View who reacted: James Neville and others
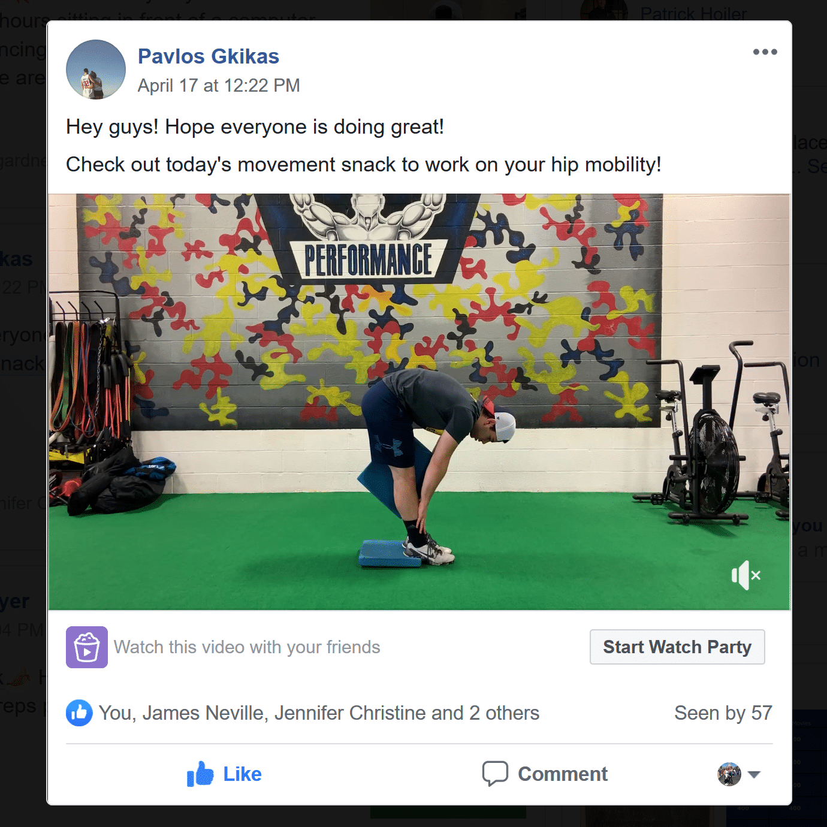The width and height of the screenshot is (827, 827). (319, 713)
